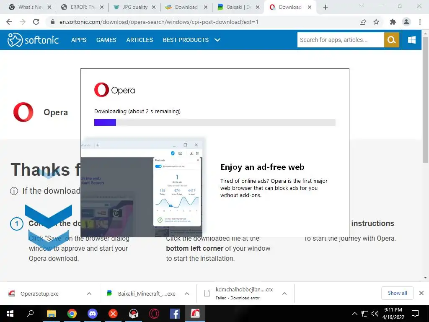Open the Baixaki_Minecraft exe download
This screenshot has height=322, width=429.
[141, 293]
